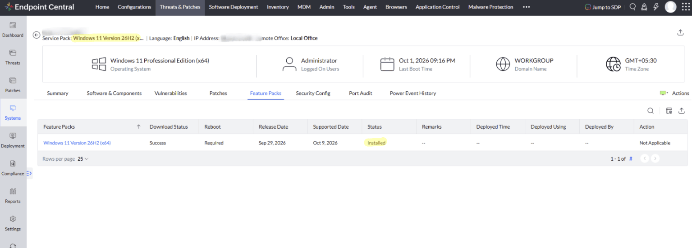Open the more menu ellipsis in top navigation
The height and width of the screenshot is (248, 692).
tap(526, 7)
